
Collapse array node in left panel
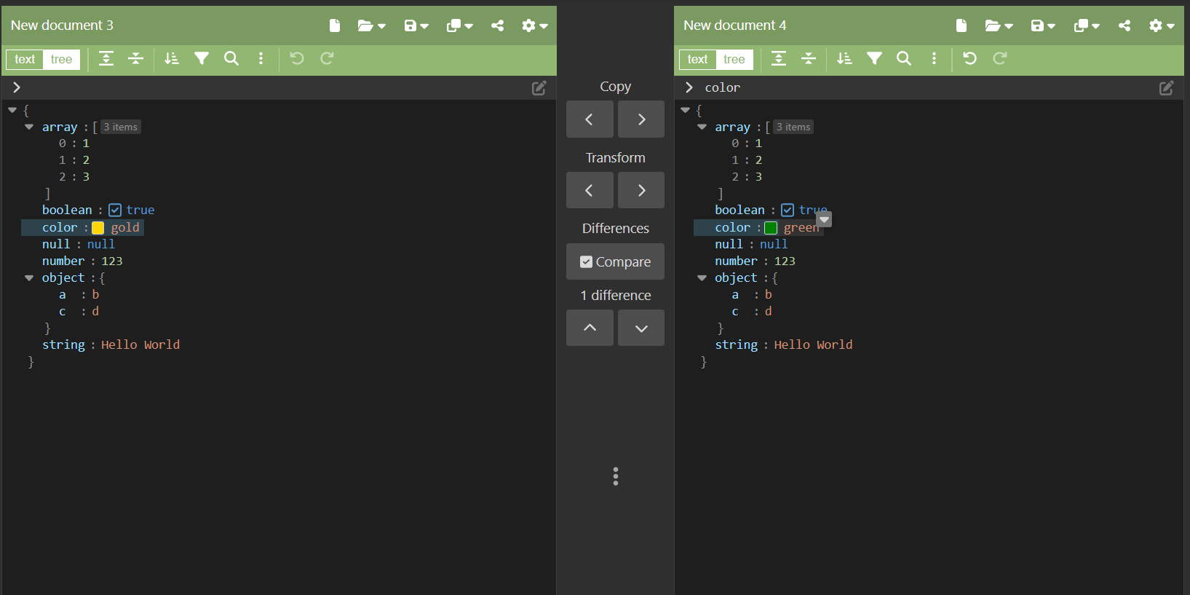[x=29, y=127]
